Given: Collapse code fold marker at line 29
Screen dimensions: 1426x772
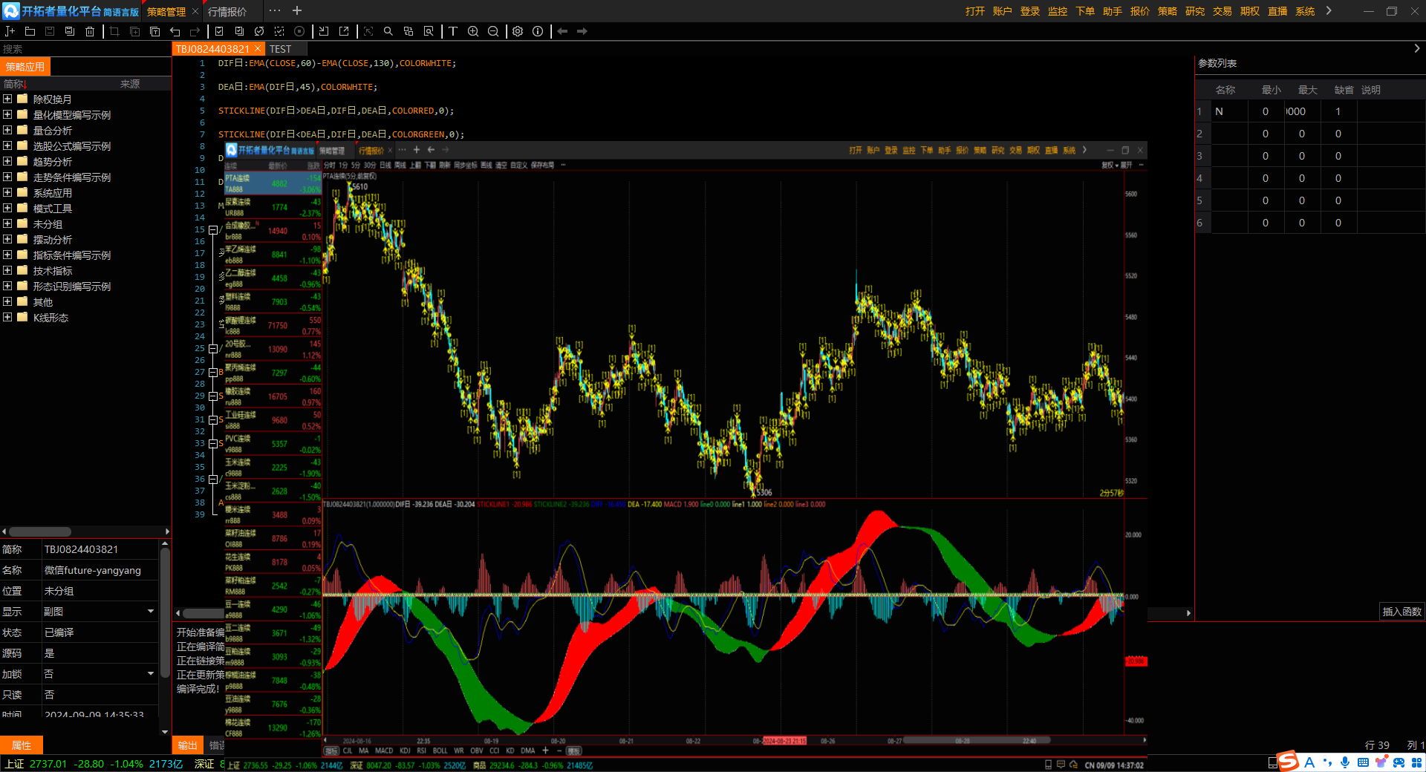Looking at the screenshot, I should [213, 396].
